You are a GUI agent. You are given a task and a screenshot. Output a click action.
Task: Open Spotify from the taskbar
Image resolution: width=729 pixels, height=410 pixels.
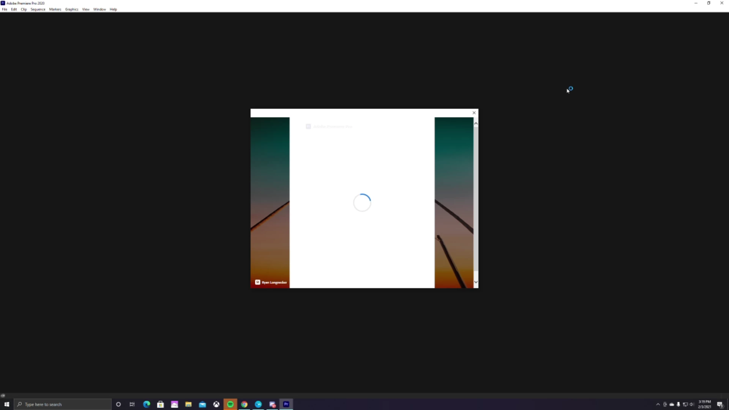pyautogui.click(x=230, y=404)
